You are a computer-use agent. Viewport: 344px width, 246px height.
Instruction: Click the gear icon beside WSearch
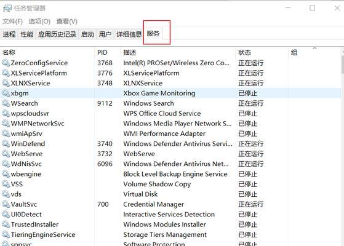[6, 103]
